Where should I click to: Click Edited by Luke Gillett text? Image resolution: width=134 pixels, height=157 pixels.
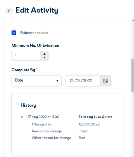tap(95, 117)
